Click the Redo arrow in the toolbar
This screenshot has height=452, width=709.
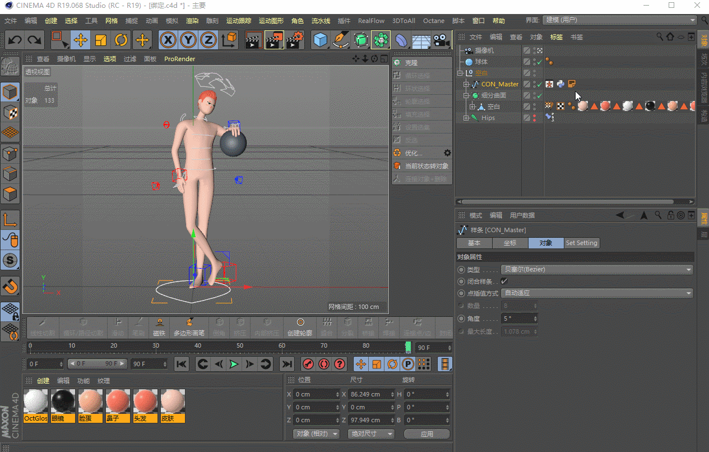point(35,40)
